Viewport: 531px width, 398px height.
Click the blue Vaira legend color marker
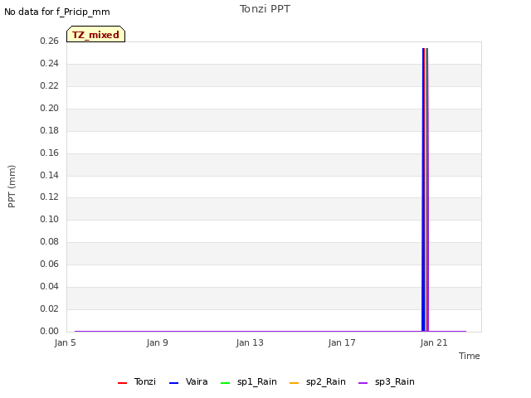click(173, 383)
